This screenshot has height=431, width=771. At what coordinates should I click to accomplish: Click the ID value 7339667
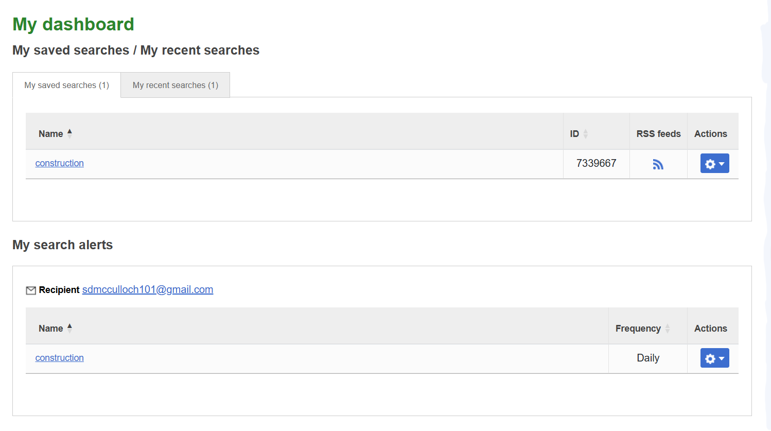click(596, 163)
